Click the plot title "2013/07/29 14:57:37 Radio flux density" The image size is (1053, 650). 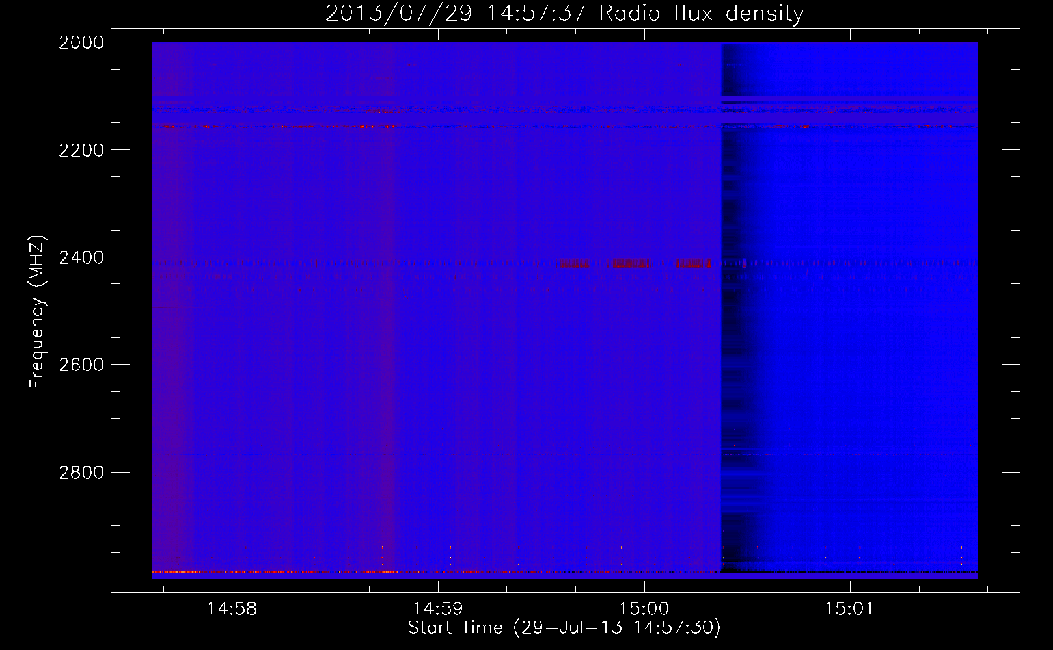(x=564, y=13)
